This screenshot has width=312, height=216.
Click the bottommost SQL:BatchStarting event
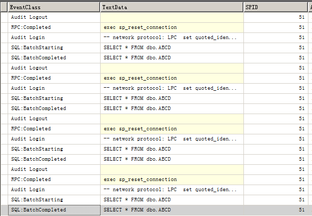tap(37, 200)
